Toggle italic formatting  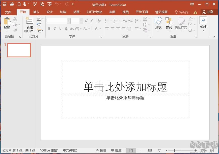(x=55, y=28)
